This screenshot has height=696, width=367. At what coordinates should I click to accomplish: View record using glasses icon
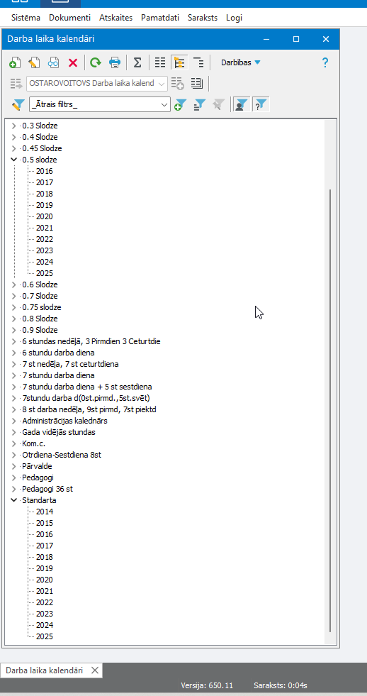(x=54, y=62)
